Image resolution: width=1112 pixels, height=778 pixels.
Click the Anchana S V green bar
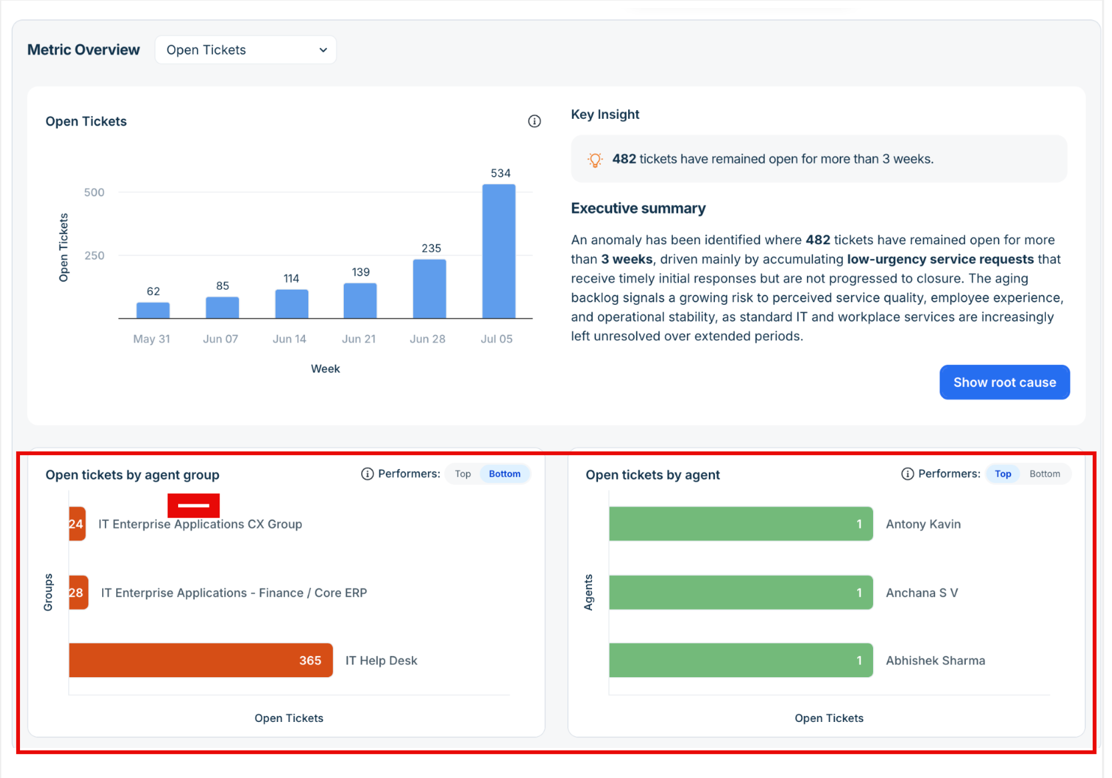pos(741,593)
